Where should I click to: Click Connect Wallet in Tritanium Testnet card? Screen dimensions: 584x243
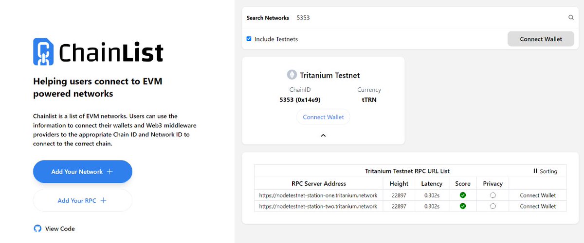click(x=323, y=117)
